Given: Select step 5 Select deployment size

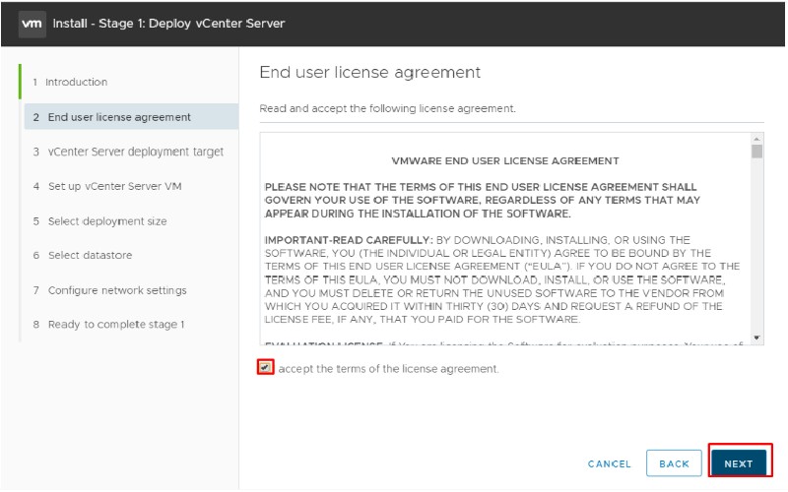Looking at the screenshot, I should (99, 221).
